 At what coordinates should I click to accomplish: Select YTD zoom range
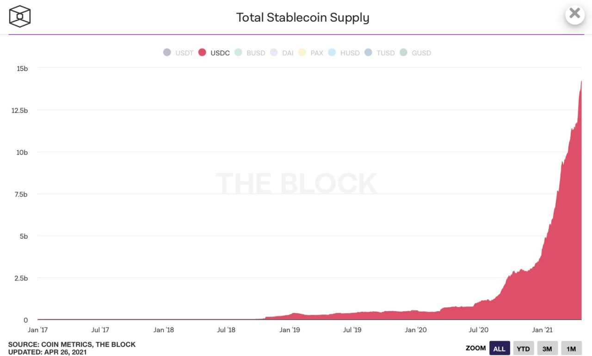[523, 349]
